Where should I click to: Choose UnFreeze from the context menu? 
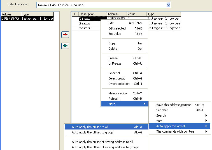tap(125, 63)
